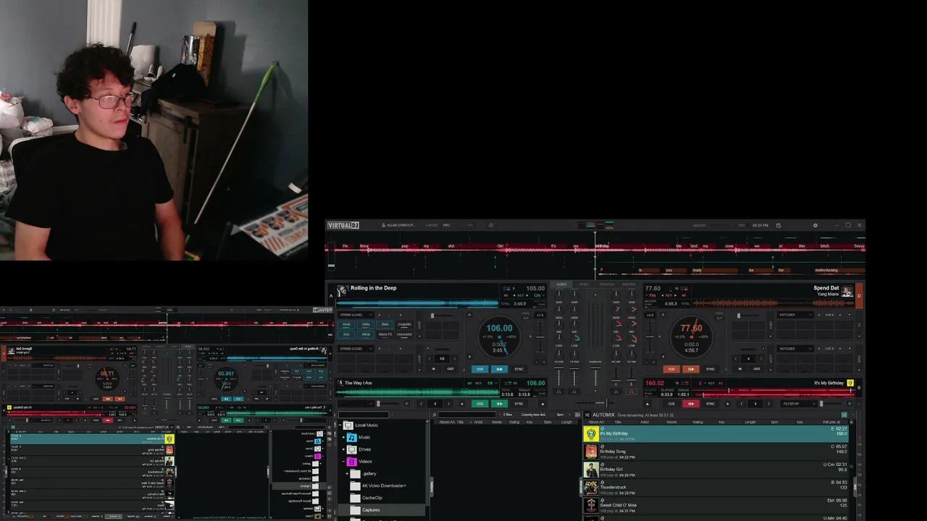Set loop IN on Rolling in the Deep deck

click(x=434, y=369)
